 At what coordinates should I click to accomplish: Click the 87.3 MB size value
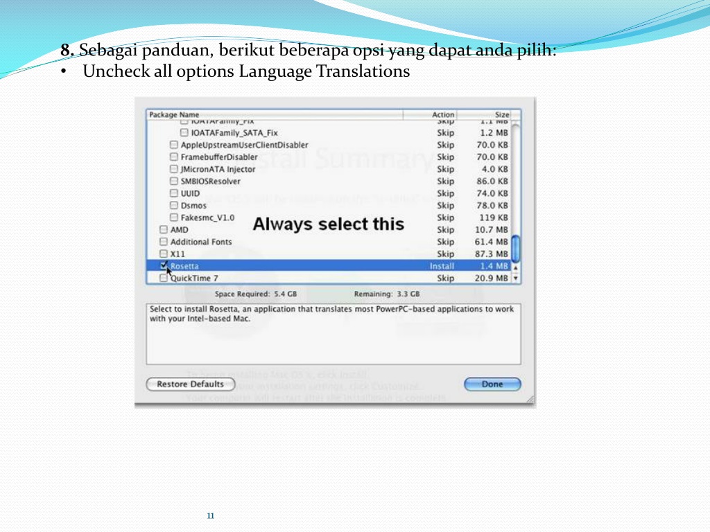pos(492,254)
